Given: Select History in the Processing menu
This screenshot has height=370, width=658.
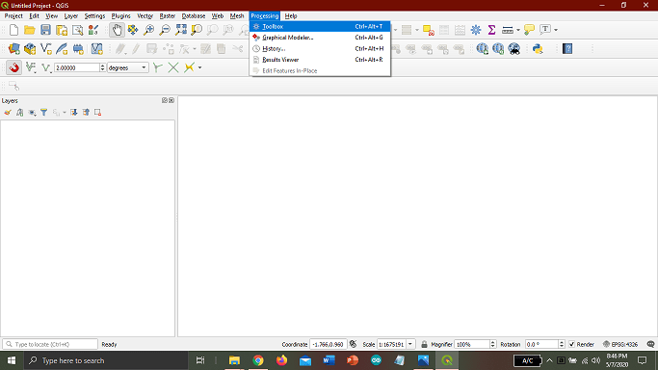Looking at the screenshot, I should point(320,49).
